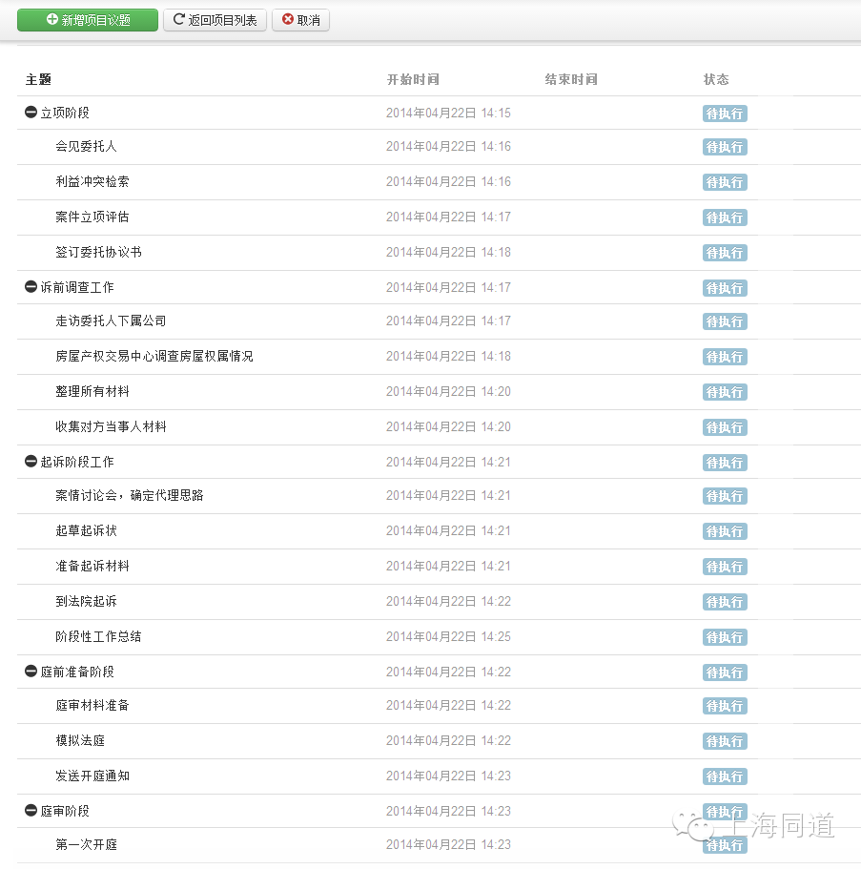Click 待执行 badge in 诉前调查工作 row

725,288
